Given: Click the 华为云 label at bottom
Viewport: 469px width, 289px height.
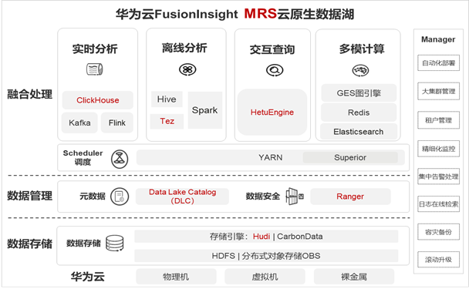Looking at the screenshot, I should click(88, 277).
